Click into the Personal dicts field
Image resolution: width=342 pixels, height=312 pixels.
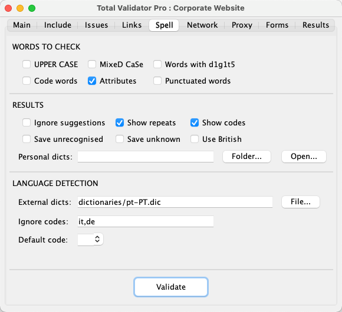[x=146, y=157]
